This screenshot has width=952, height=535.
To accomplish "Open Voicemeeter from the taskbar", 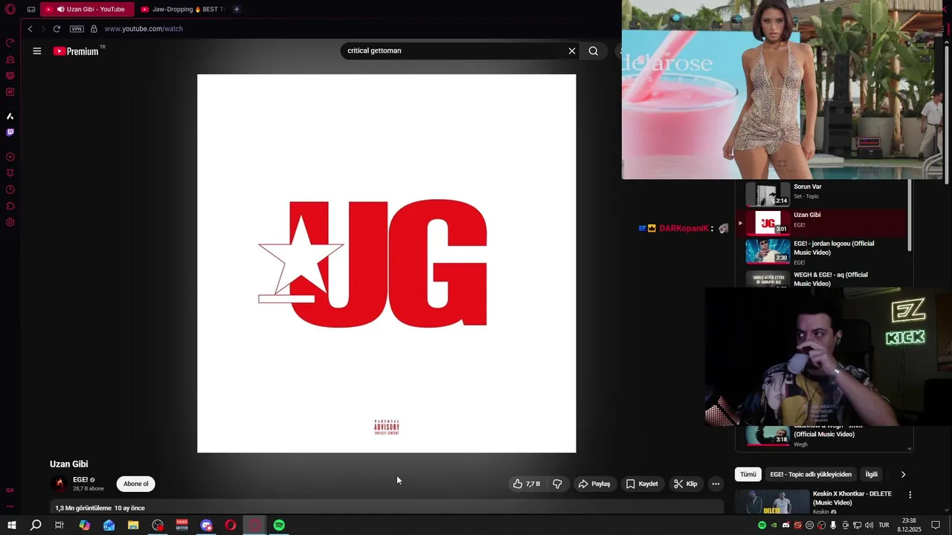I will 182,525.
